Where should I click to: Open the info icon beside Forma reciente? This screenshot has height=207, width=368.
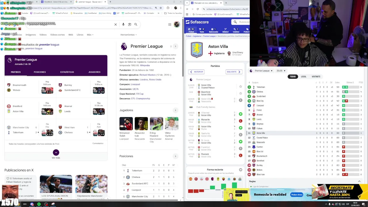point(241,170)
